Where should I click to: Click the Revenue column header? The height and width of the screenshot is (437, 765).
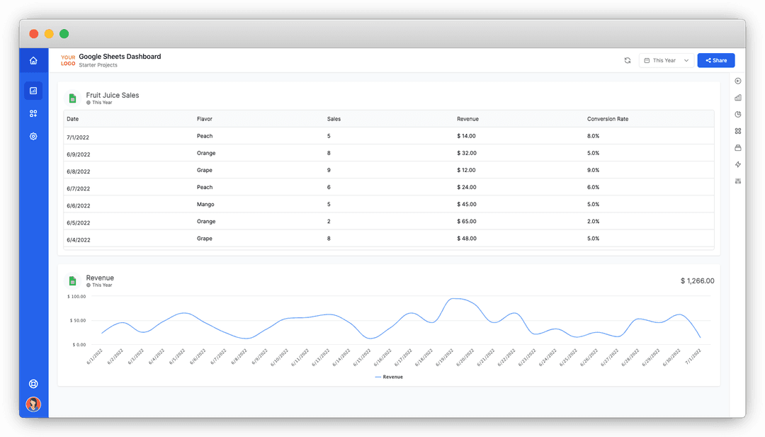click(468, 119)
